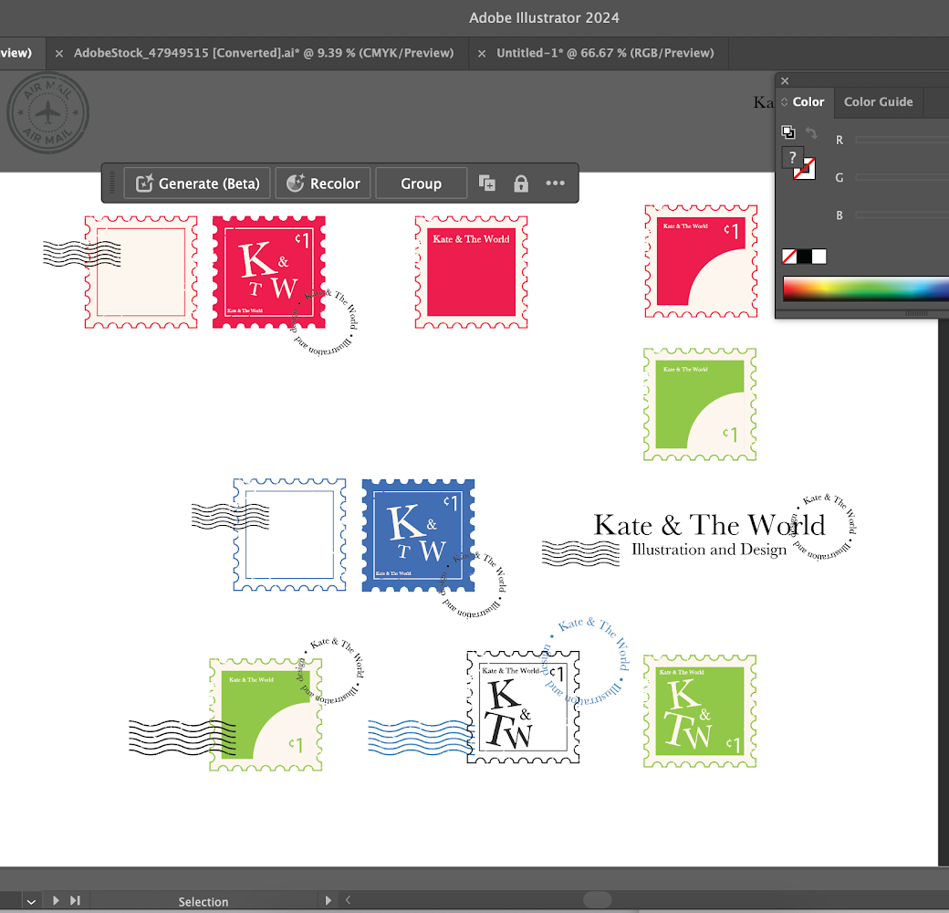
Task: Group the selected objects
Action: coord(422,184)
